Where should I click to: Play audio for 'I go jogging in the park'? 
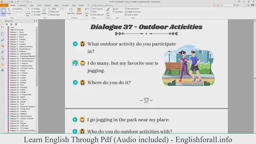pyautogui.click(x=75, y=120)
